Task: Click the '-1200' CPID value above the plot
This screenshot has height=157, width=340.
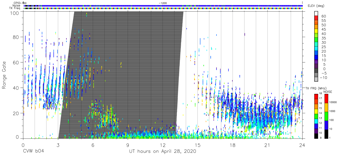Action: tap(163, 3)
